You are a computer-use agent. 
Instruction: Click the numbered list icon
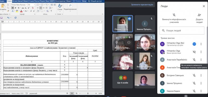[42, 5]
